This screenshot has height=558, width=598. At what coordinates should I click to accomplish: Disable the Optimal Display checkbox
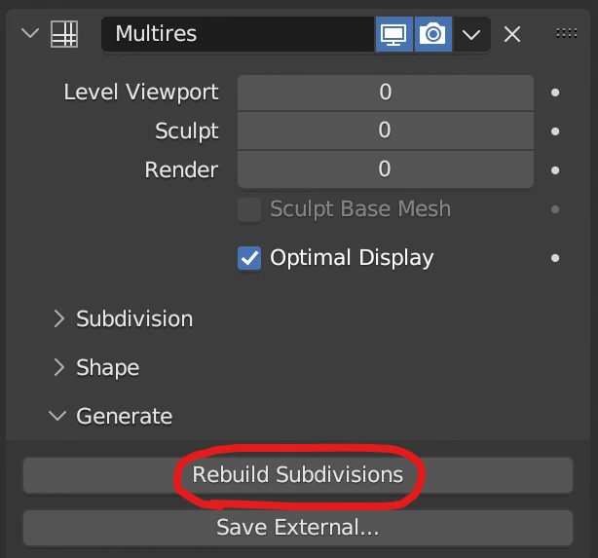pyautogui.click(x=250, y=258)
